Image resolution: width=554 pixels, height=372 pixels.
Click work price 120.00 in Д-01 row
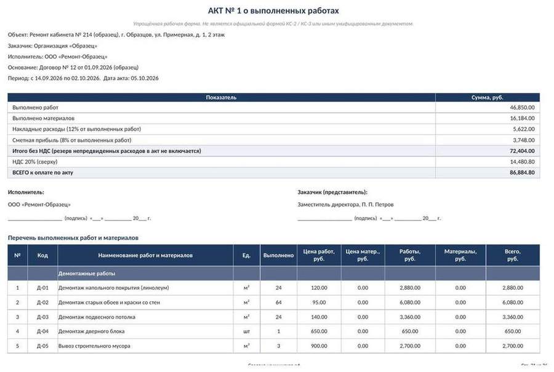(x=319, y=288)
